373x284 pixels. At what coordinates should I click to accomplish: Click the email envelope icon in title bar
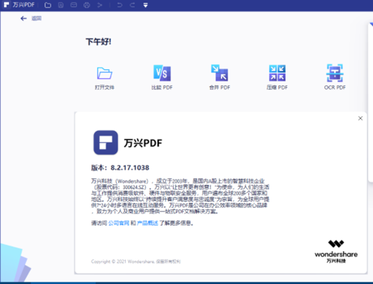[x=74, y=5]
